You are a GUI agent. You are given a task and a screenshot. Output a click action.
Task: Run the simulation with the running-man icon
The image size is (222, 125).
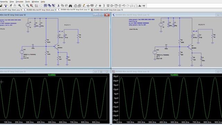pyautogui.click(x=11, y=6)
